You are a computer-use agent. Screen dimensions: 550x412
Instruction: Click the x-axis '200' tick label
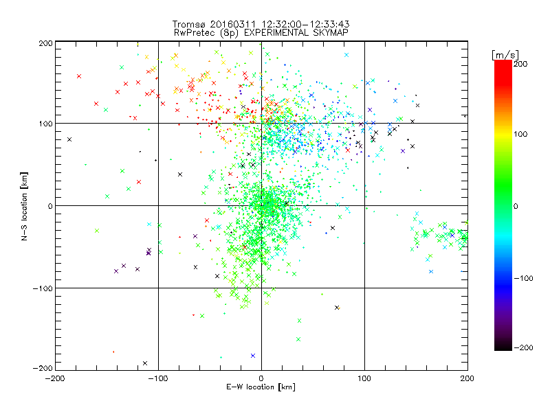[x=467, y=379]
